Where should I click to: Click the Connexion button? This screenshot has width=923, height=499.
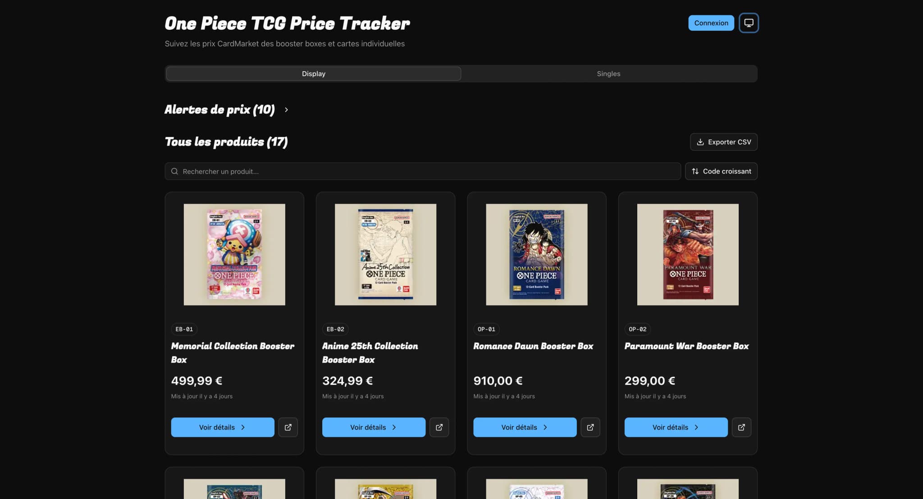point(711,23)
